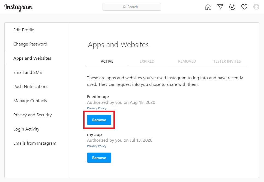The image size is (264, 182).
Task: Open Direct messages paper plane icon
Action: [220, 7]
